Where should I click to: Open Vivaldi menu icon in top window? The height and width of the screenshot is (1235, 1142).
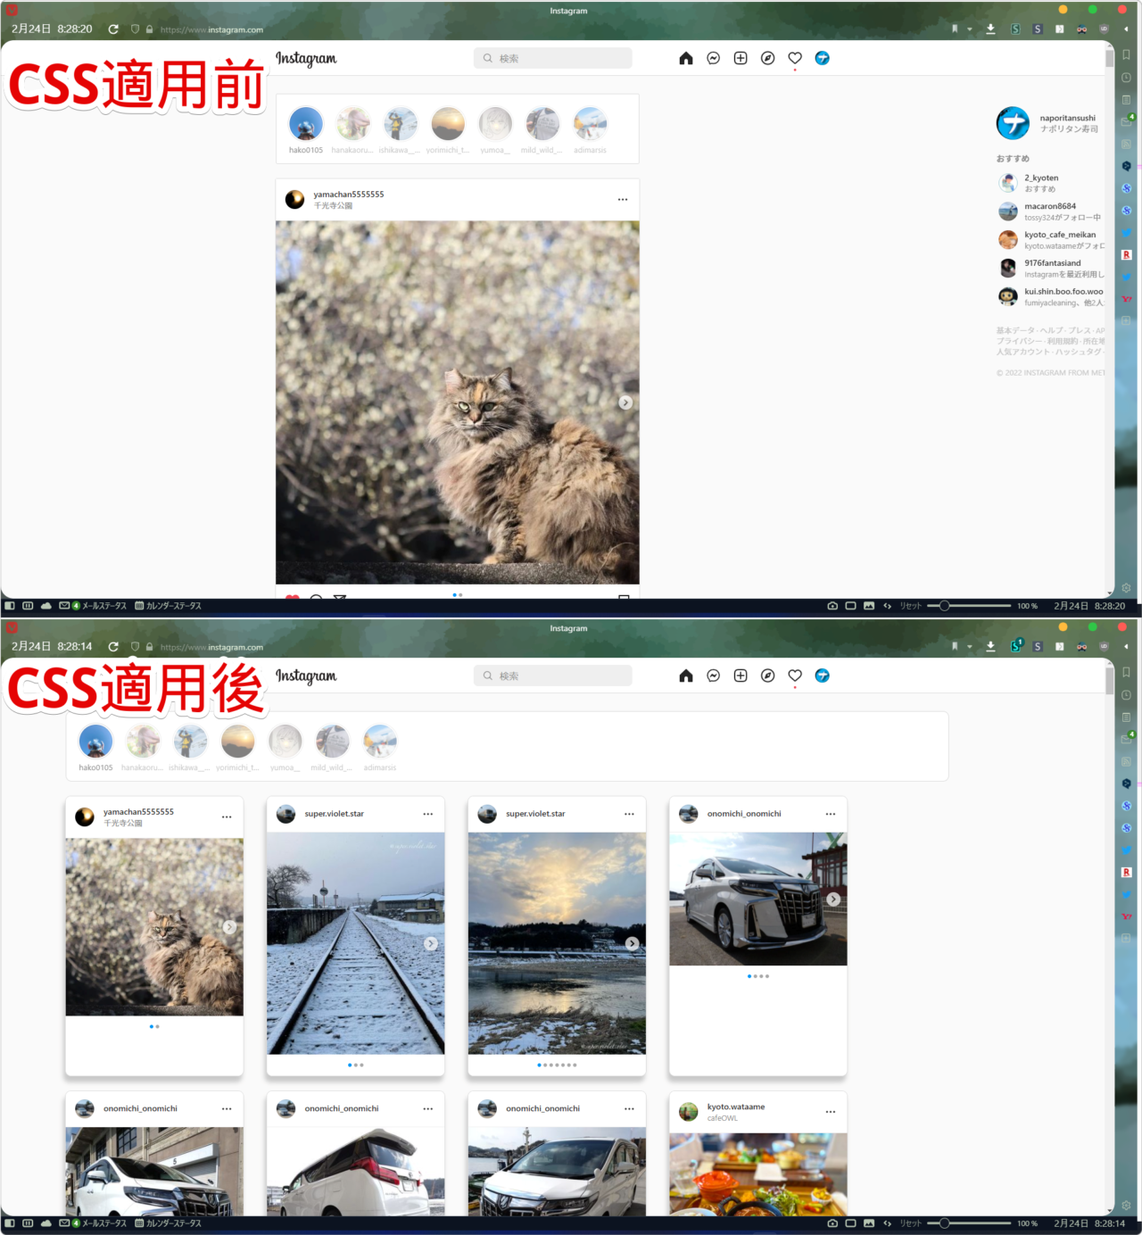(x=12, y=10)
